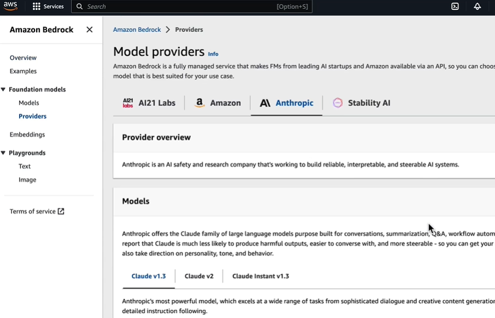Open the Services grid menu
The height and width of the screenshot is (318, 495).
[x=48, y=7]
